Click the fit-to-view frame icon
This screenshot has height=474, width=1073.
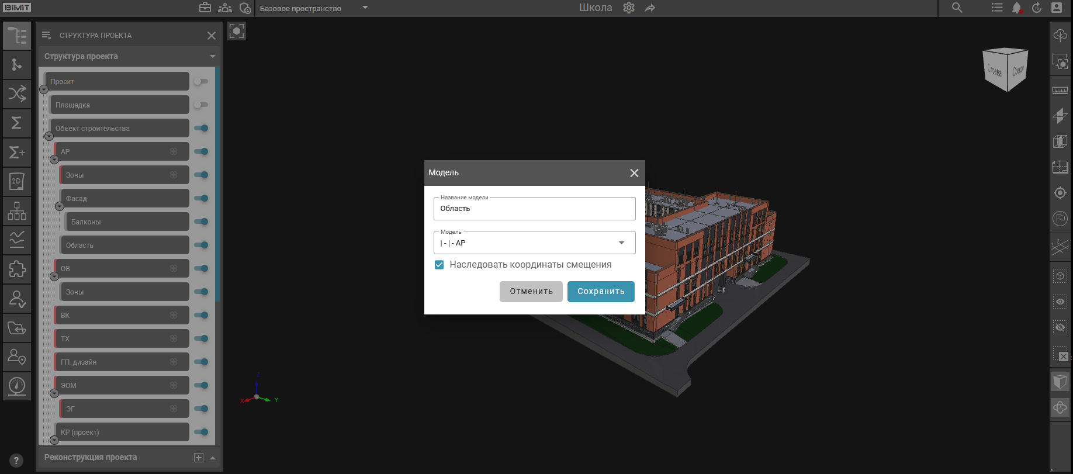237,31
